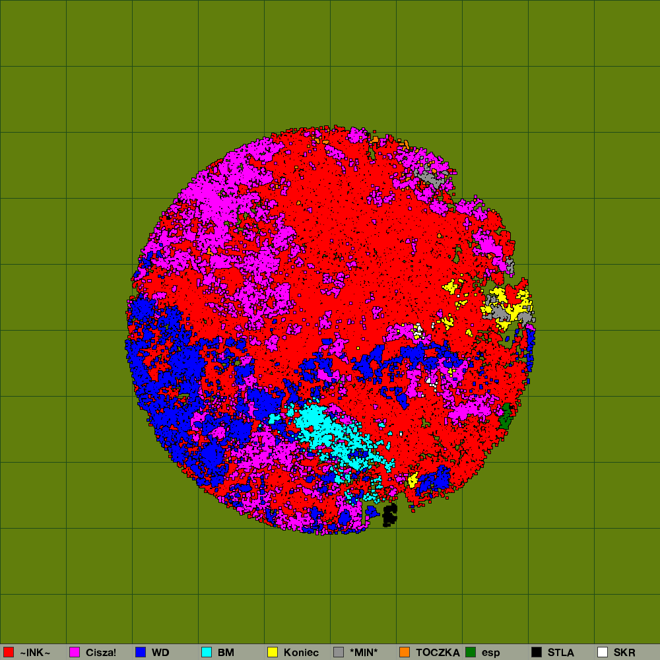
Task: Click the yellow Koniec legend swatch
Action: click(273, 652)
